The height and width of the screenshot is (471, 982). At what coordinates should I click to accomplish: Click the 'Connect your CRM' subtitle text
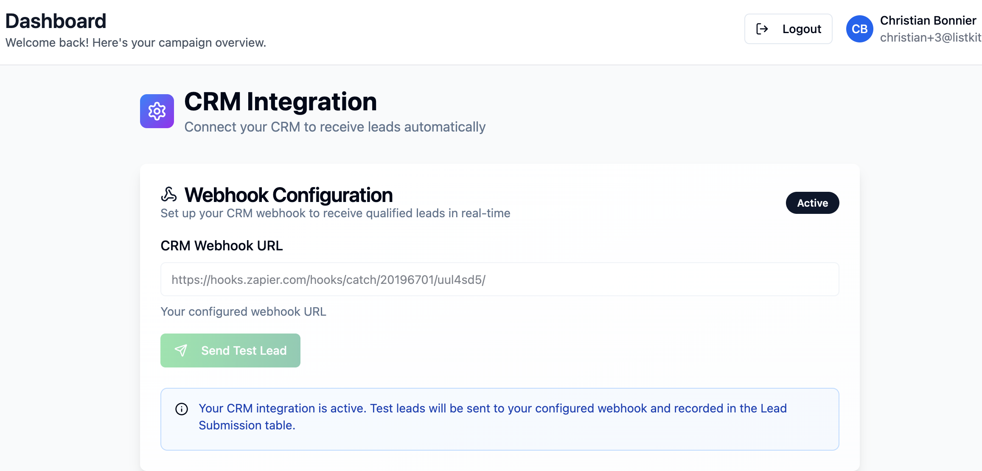(334, 127)
